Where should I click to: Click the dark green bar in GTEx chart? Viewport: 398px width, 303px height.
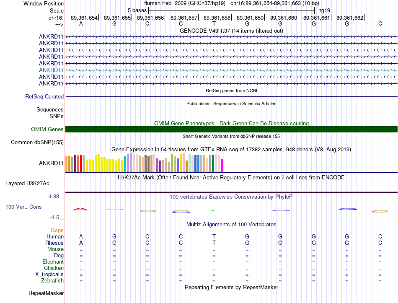point(213,163)
